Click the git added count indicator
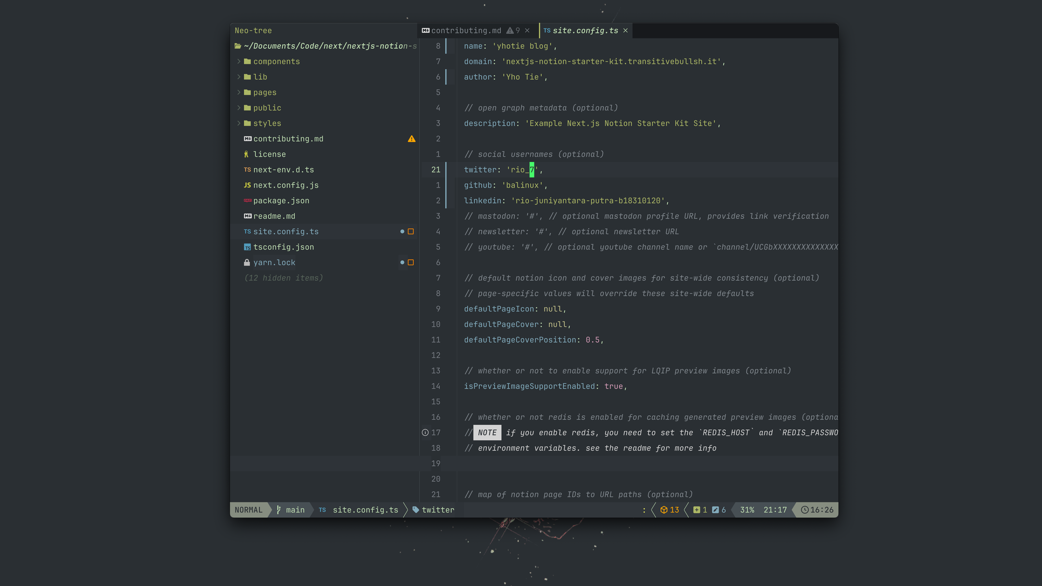The image size is (1042, 586). coord(700,510)
